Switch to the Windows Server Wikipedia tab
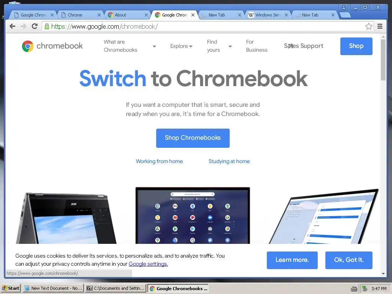 tap(267, 15)
